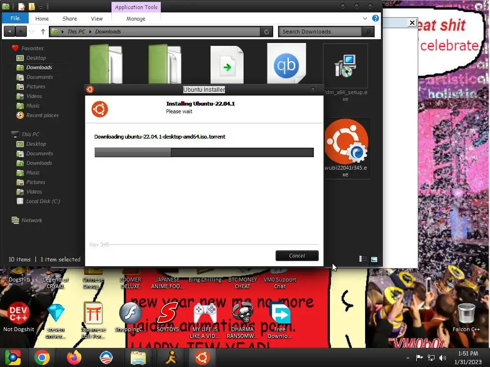490x367 pixels.
Task: Select Downloads under Favorites
Action: click(x=34, y=67)
